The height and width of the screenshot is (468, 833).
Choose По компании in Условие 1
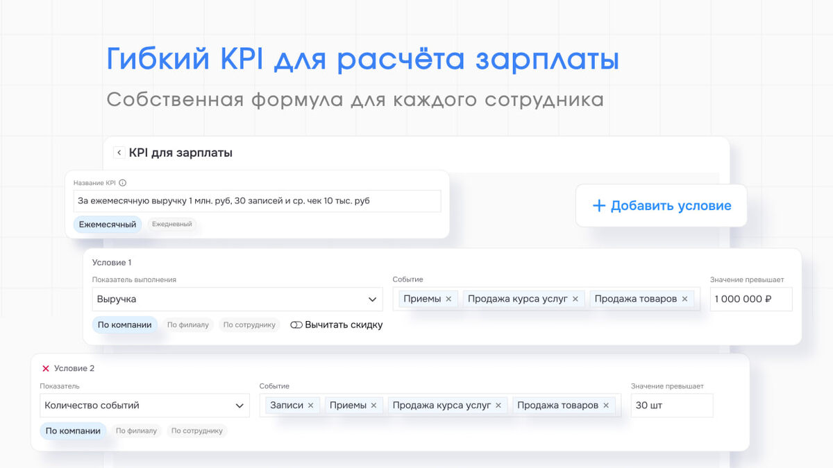[x=125, y=324]
